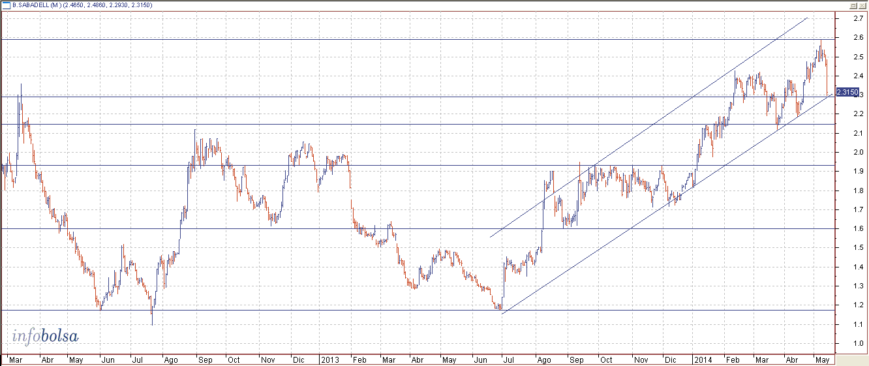Click the 2013 year label on time axis
The height and width of the screenshot is (366, 869).
tap(329, 359)
